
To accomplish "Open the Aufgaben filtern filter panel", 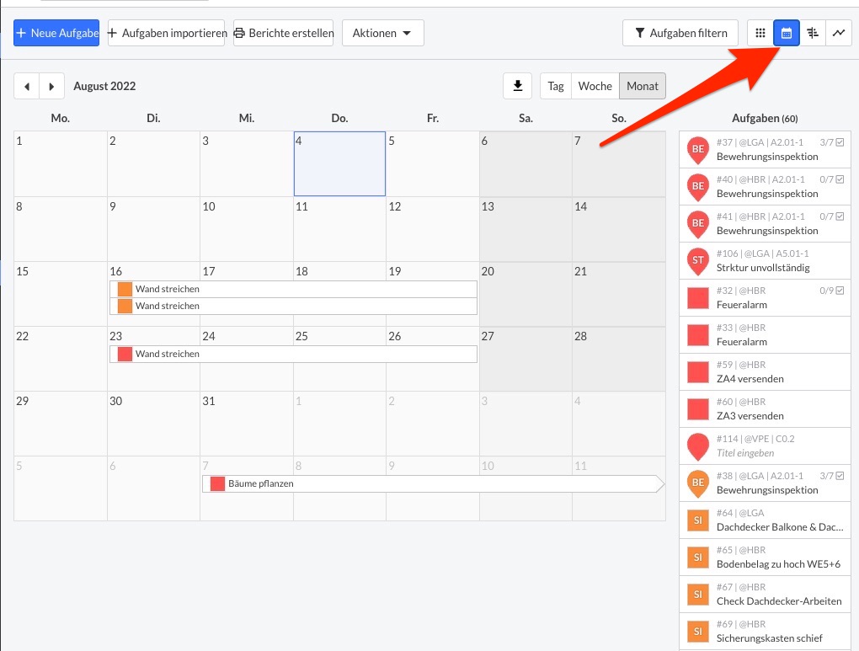I will (x=680, y=33).
